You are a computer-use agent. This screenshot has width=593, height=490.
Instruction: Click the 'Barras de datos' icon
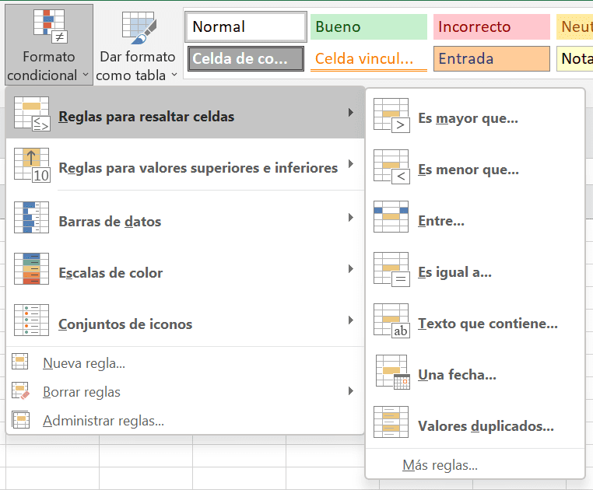(x=31, y=221)
